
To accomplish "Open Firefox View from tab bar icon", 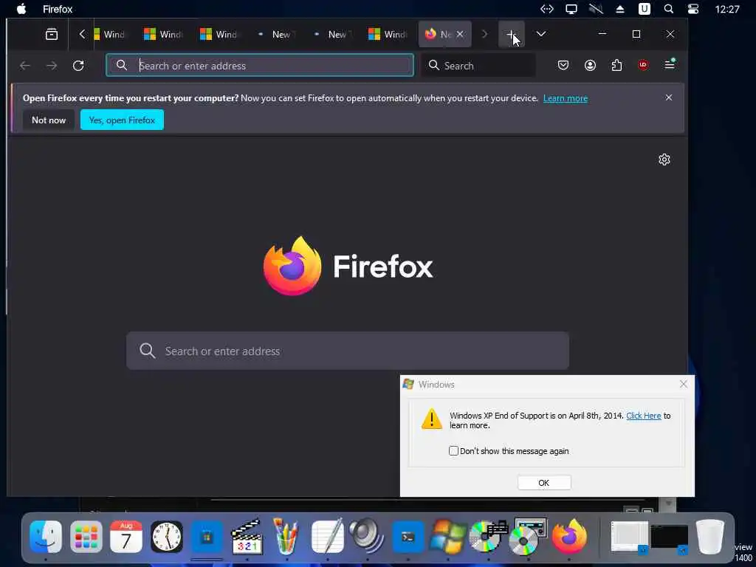I will pos(52,34).
